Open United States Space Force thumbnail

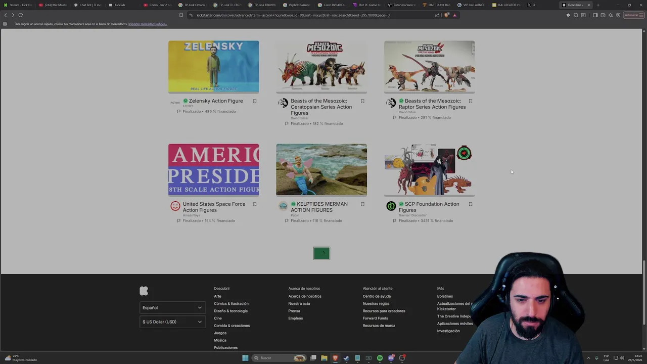(x=213, y=170)
